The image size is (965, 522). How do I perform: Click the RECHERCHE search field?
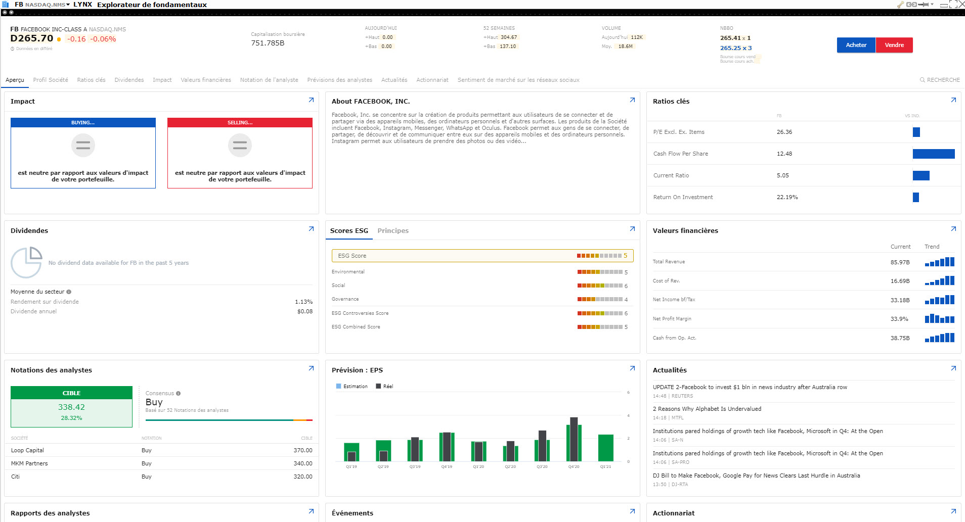tap(940, 80)
